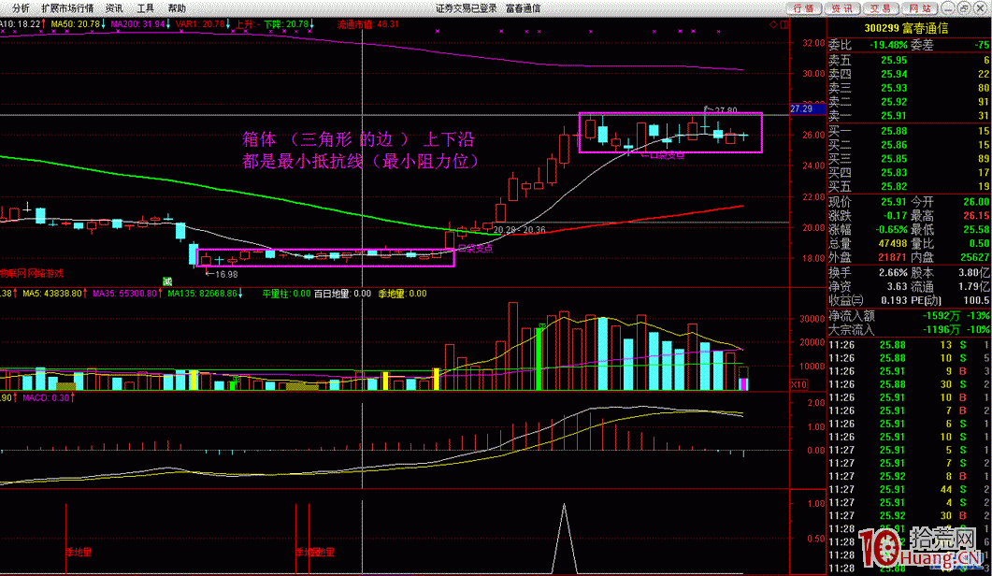Click the 卖四 price 25.94
Viewport: 992px width, 576px height.
click(894, 74)
